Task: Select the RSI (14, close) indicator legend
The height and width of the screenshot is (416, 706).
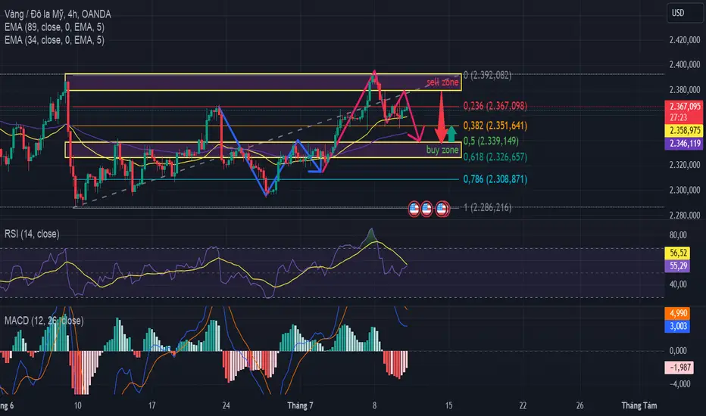Action: pyautogui.click(x=32, y=234)
